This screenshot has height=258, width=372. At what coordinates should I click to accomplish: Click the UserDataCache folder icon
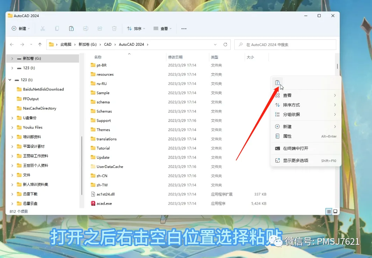point(93,166)
